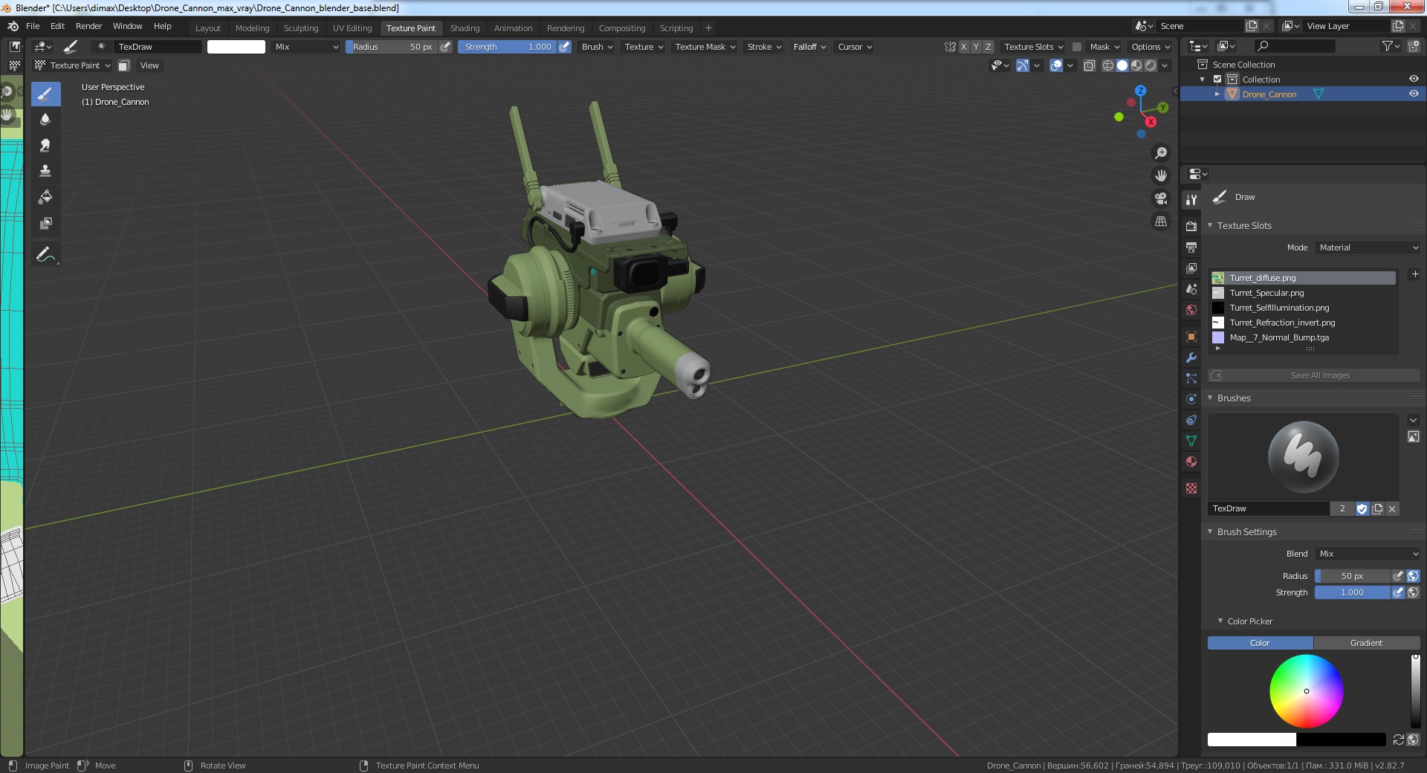This screenshot has height=773, width=1427.
Task: Open the Material properties tab
Action: [1191, 462]
